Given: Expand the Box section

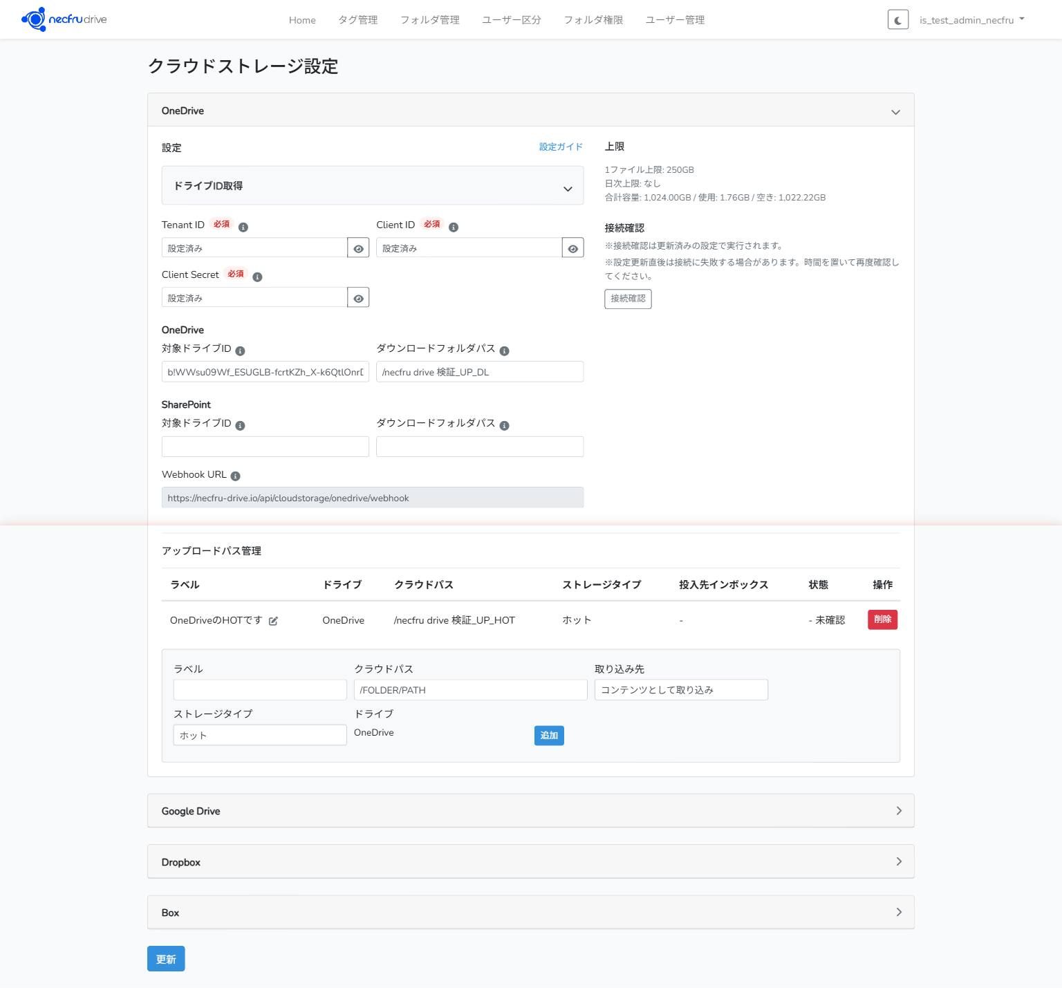Looking at the screenshot, I should coord(530,913).
